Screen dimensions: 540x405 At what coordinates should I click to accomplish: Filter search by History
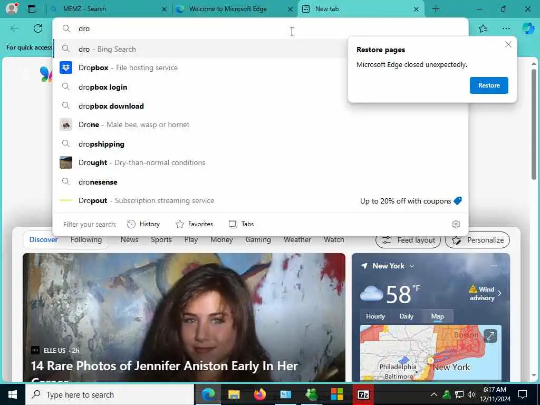pyautogui.click(x=143, y=224)
